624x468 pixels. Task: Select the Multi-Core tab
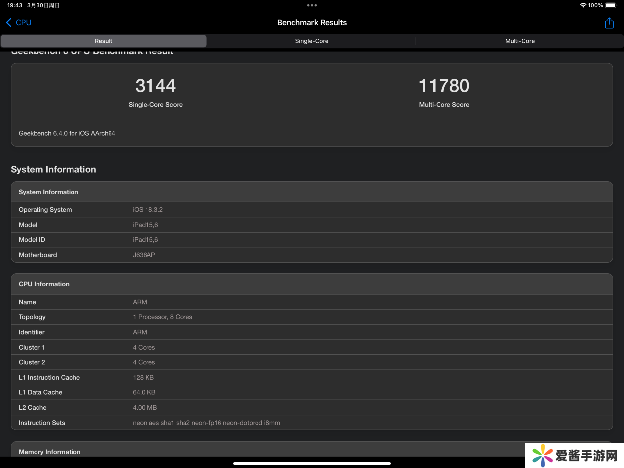tap(519, 41)
